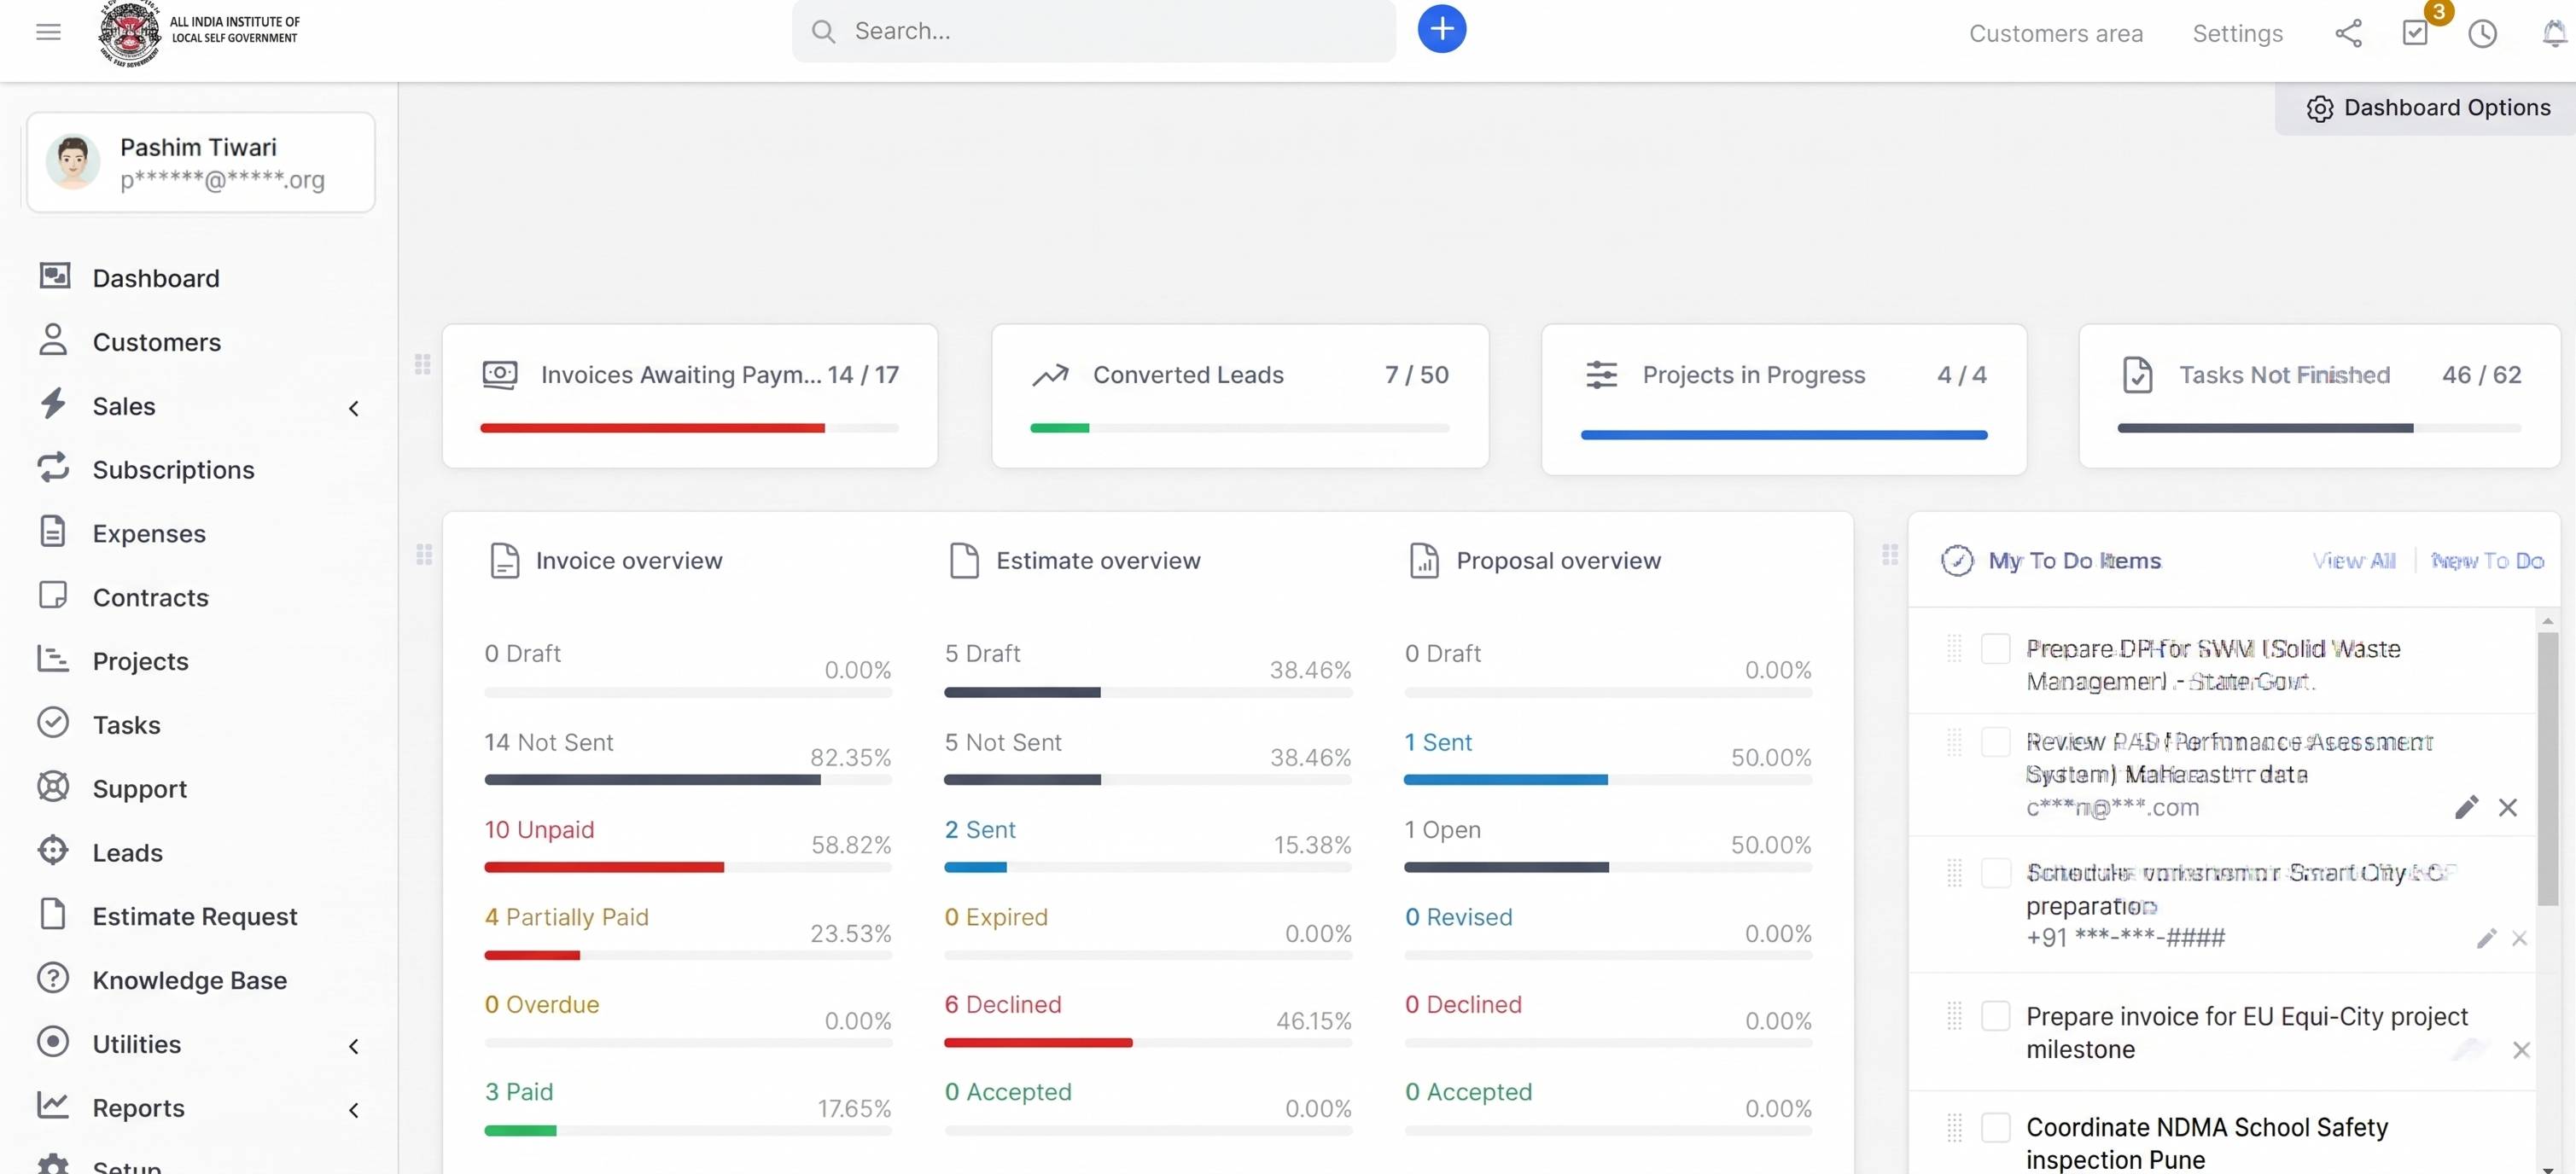Open the to-do checklist icon with badge

click(x=2415, y=33)
